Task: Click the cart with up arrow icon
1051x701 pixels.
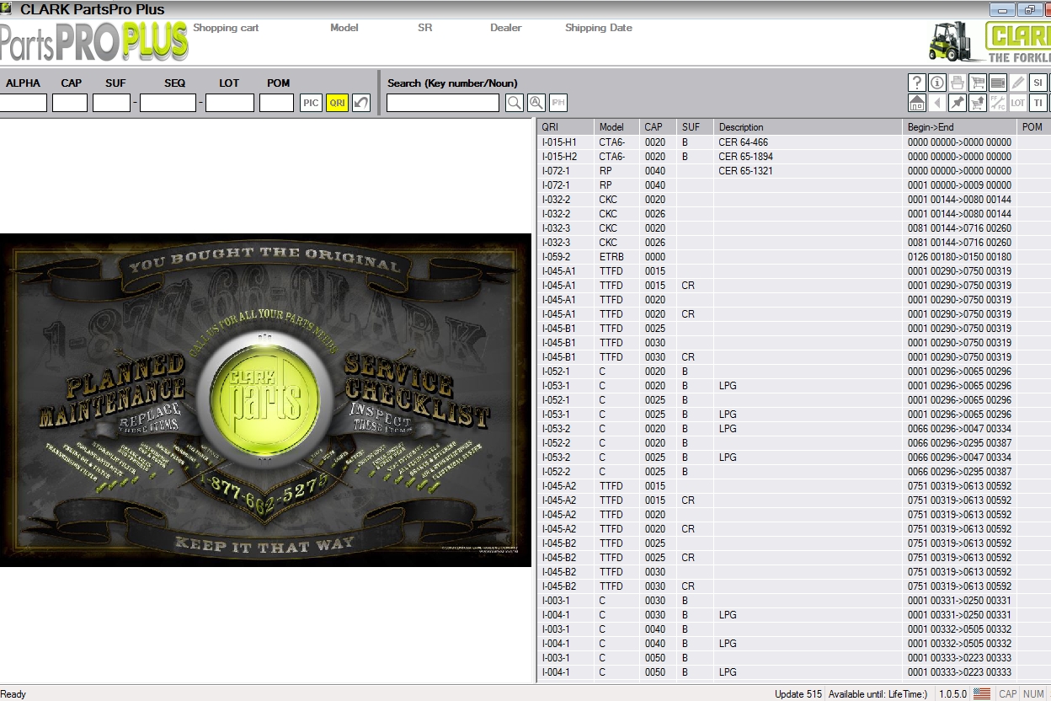Action: [978, 103]
